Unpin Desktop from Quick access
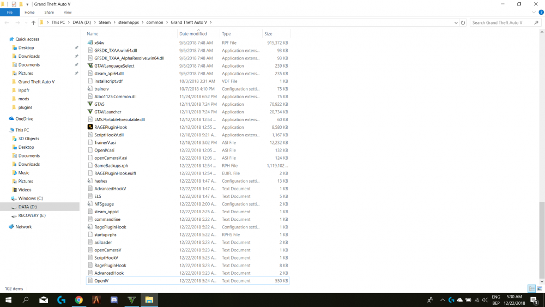 click(76, 47)
